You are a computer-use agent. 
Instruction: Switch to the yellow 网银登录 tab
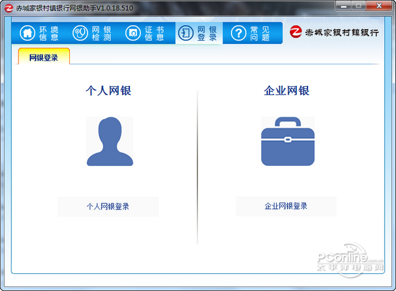tap(44, 57)
